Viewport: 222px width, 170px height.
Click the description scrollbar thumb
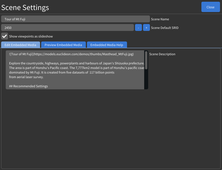[x=146, y=60]
